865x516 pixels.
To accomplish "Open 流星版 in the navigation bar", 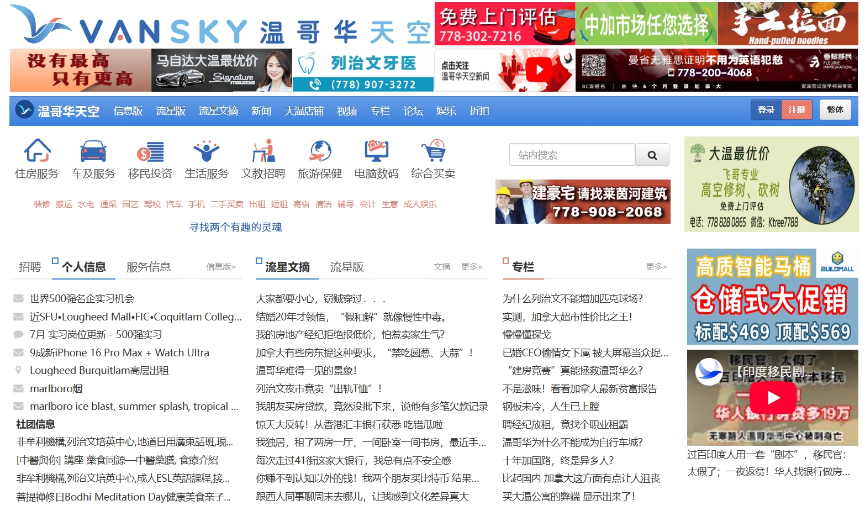I will 171,111.
